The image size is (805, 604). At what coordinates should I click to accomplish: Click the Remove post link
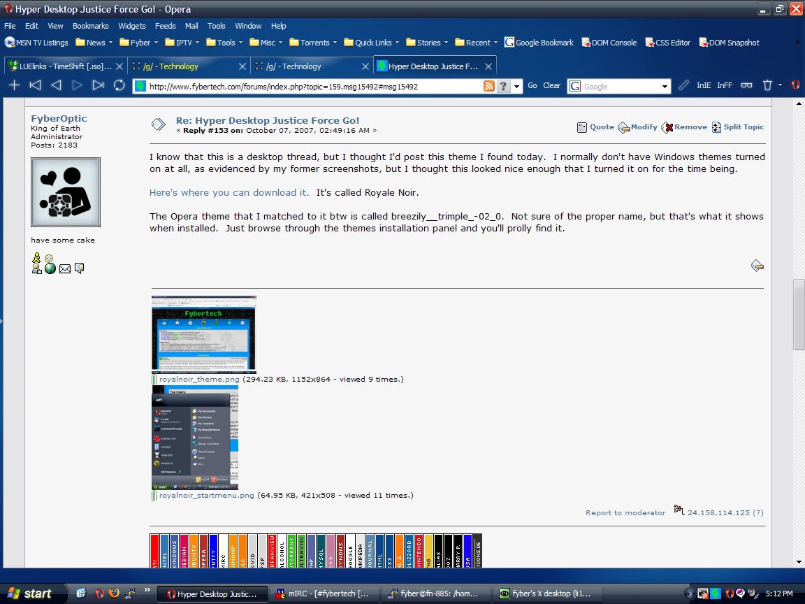click(684, 127)
